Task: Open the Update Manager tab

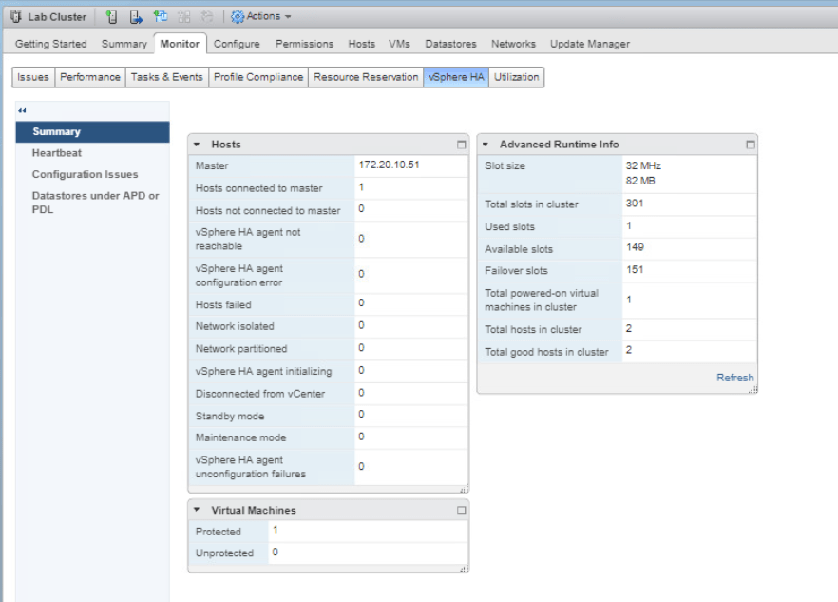Action: (589, 44)
